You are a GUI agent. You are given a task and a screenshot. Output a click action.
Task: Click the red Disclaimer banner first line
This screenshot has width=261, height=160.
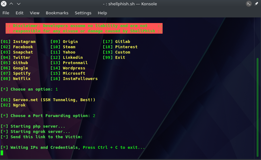[84, 26]
